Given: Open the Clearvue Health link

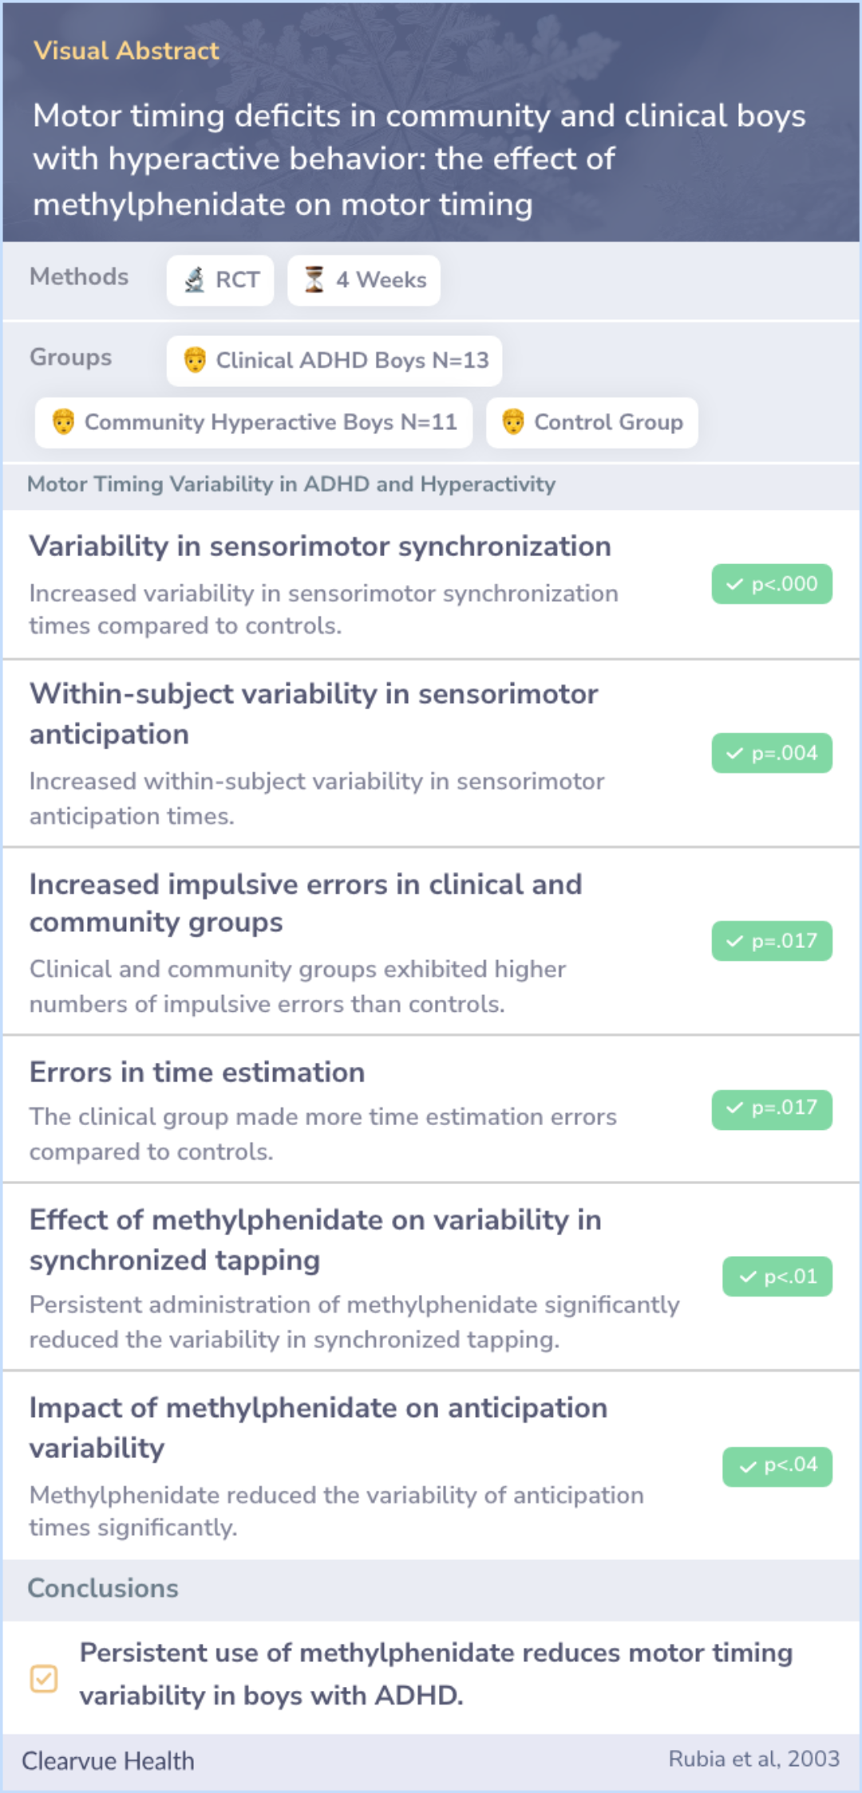Looking at the screenshot, I should click(108, 1761).
